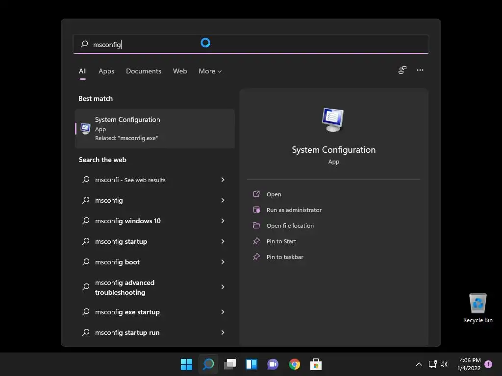Select 'msconfig boot' web suggestion

tap(154, 262)
